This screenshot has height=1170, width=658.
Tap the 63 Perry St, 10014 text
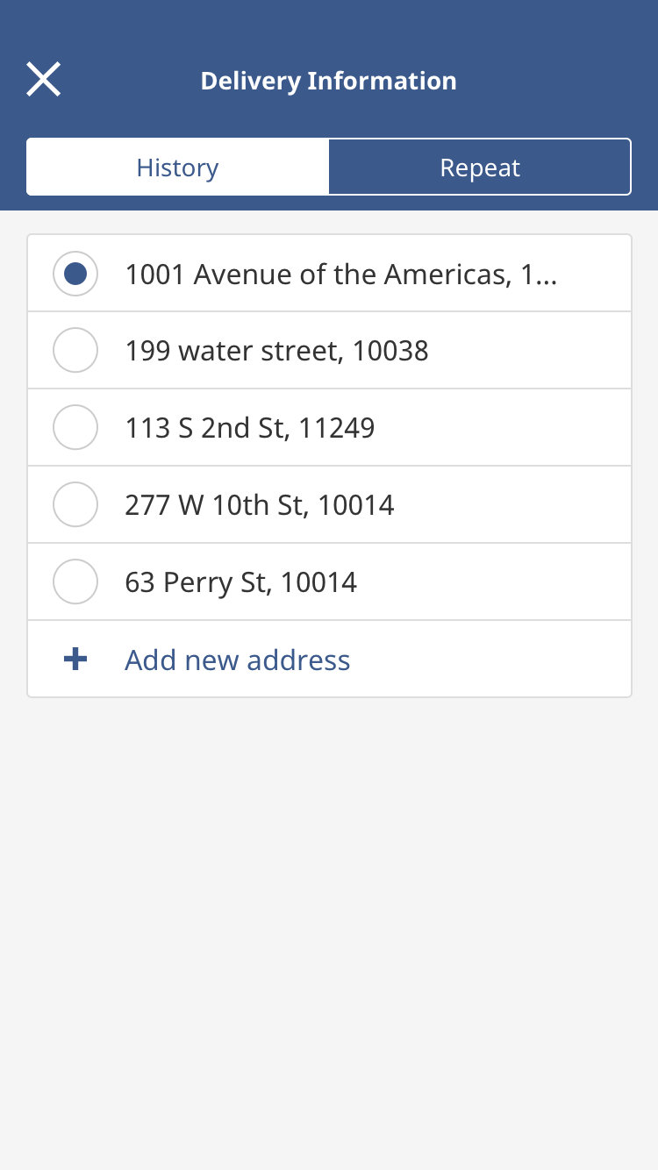click(x=240, y=582)
